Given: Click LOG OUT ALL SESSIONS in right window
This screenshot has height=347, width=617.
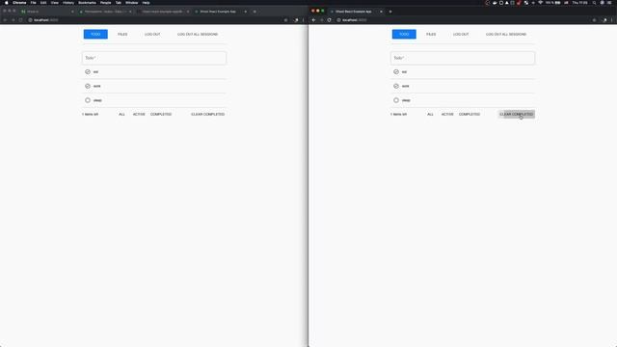Looking at the screenshot, I should [x=506, y=35].
